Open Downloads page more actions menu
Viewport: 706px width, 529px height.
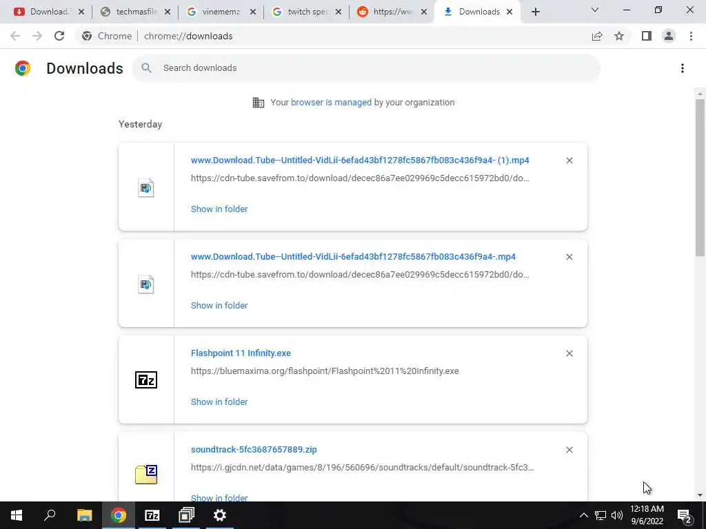(683, 68)
